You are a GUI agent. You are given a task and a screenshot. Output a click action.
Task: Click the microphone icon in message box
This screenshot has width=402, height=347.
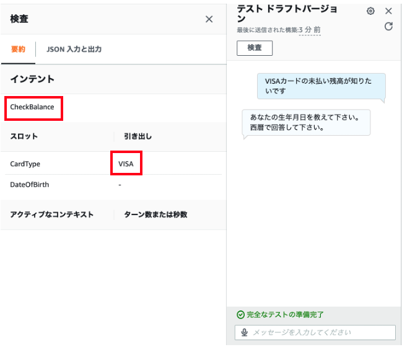tap(244, 332)
